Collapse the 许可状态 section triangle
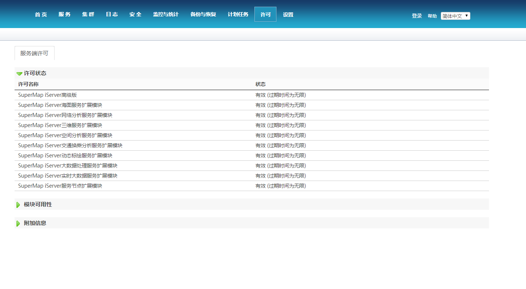526x289 pixels. tap(19, 74)
